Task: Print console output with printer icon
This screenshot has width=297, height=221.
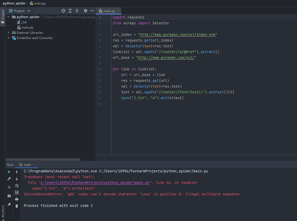Action: point(17,199)
